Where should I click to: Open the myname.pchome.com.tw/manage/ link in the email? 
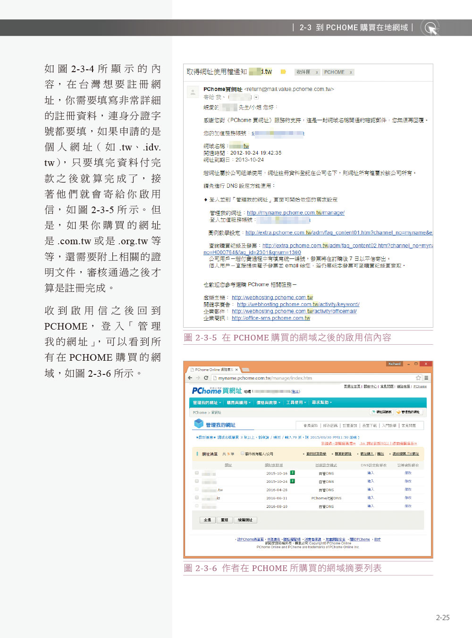pyautogui.click(x=295, y=213)
